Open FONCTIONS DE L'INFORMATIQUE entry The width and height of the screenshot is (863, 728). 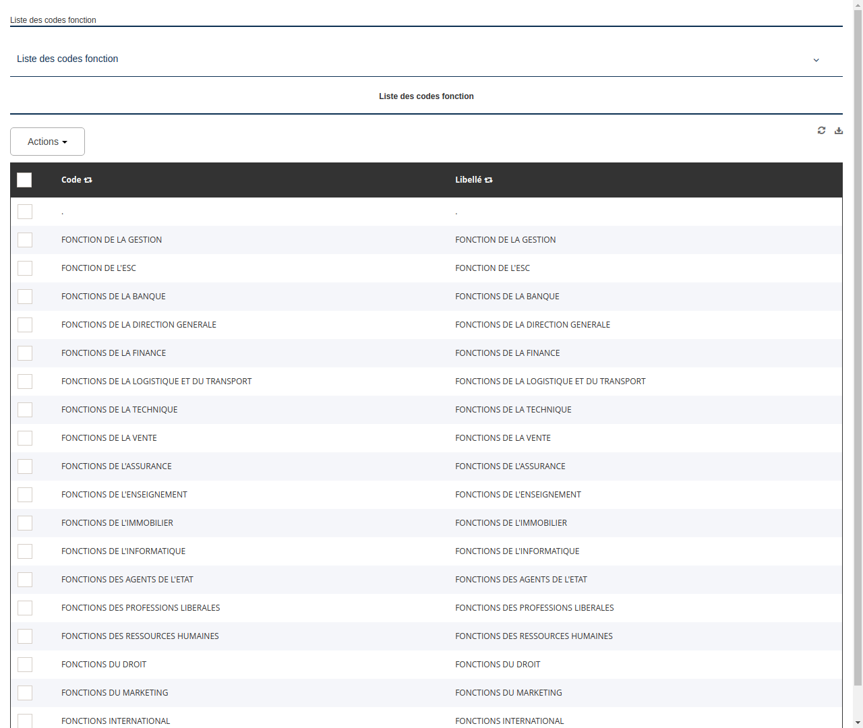coord(123,551)
